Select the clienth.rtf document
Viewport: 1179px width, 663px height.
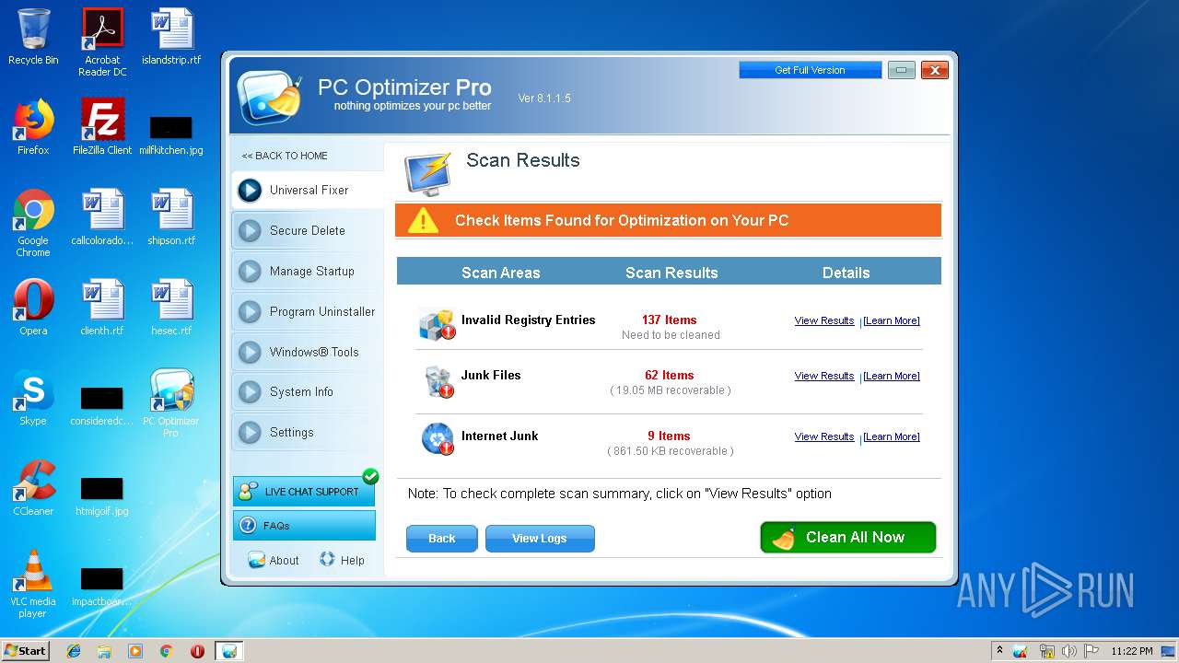102,308
